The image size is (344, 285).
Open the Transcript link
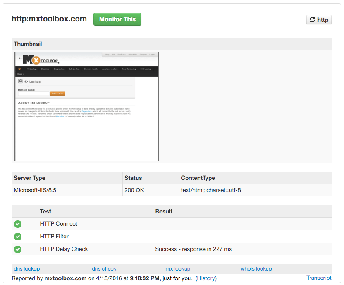tap(319, 278)
